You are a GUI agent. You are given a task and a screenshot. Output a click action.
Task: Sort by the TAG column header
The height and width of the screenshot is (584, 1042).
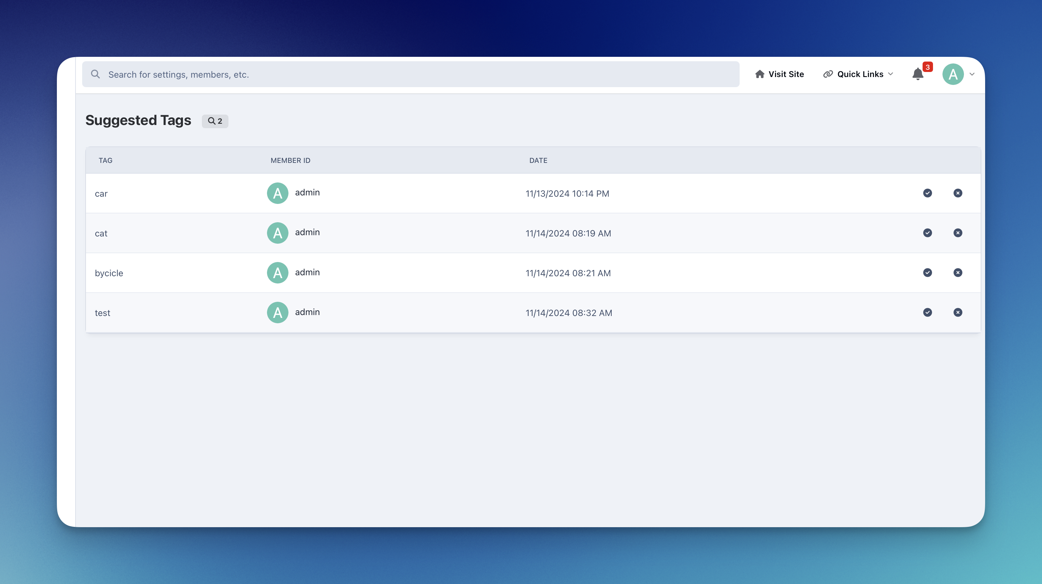coord(106,160)
